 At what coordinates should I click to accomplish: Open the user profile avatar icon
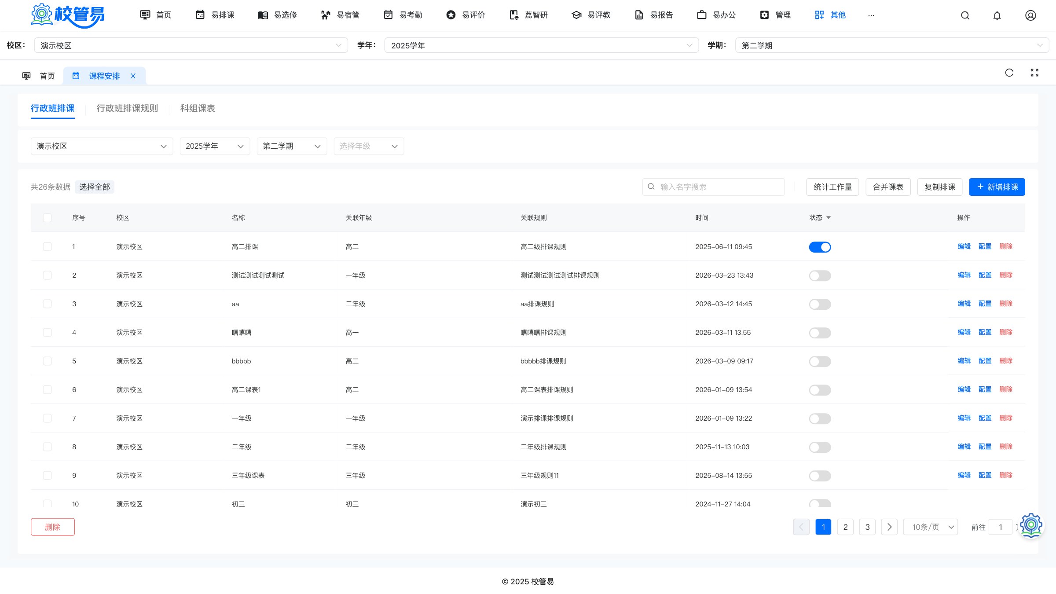(x=1030, y=15)
